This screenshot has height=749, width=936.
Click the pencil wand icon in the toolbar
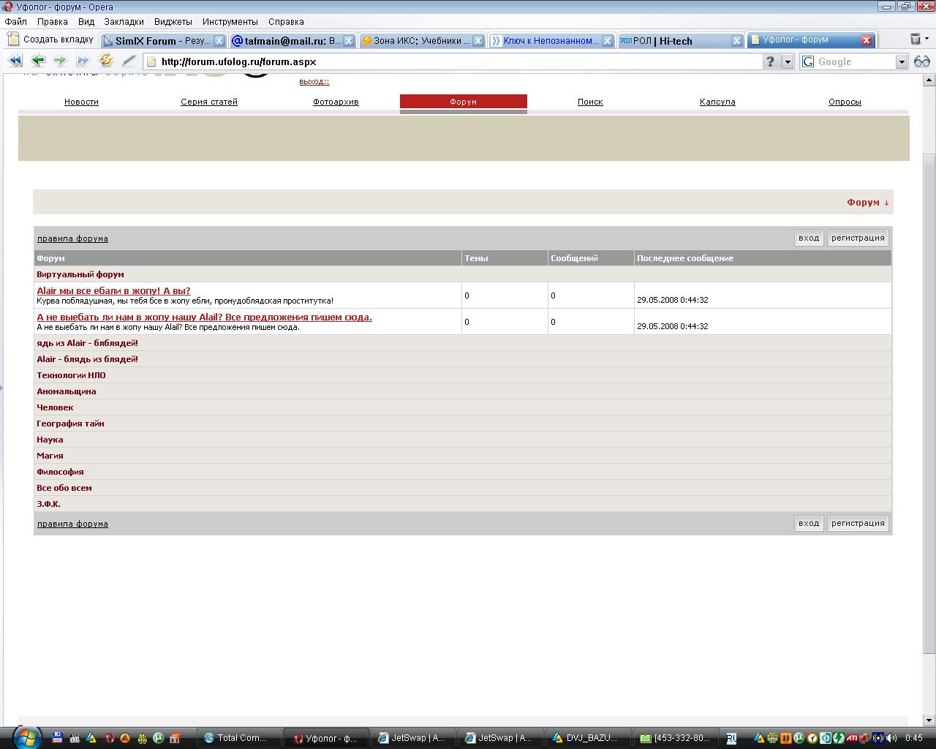pyautogui.click(x=129, y=61)
